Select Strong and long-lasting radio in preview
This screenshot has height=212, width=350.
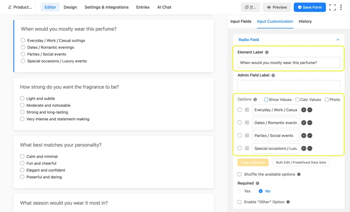pos(22,112)
